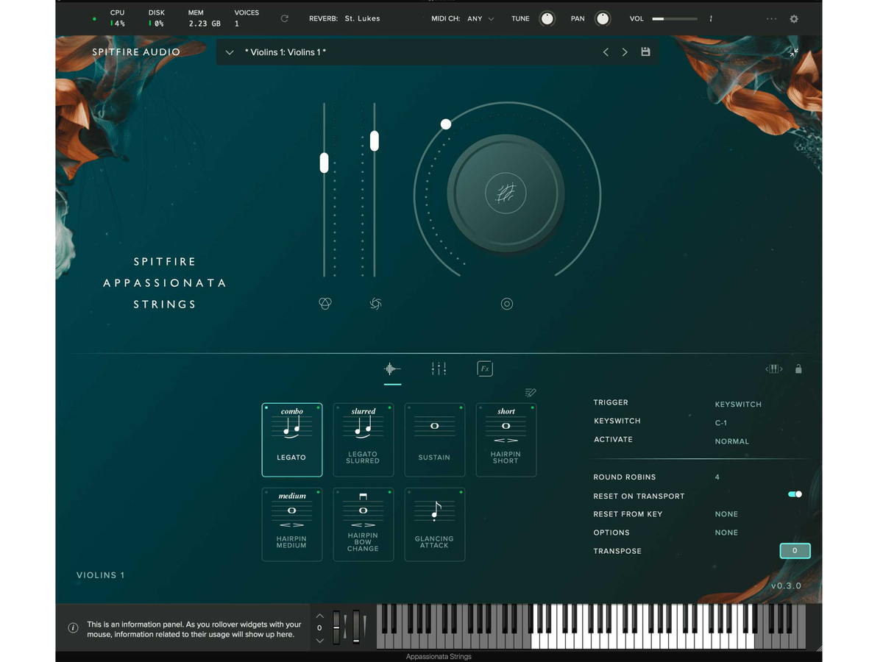Image resolution: width=883 pixels, height=662 pixels.
Task: Select the Legato combo articulation
Action: click(x=291, y=440)
